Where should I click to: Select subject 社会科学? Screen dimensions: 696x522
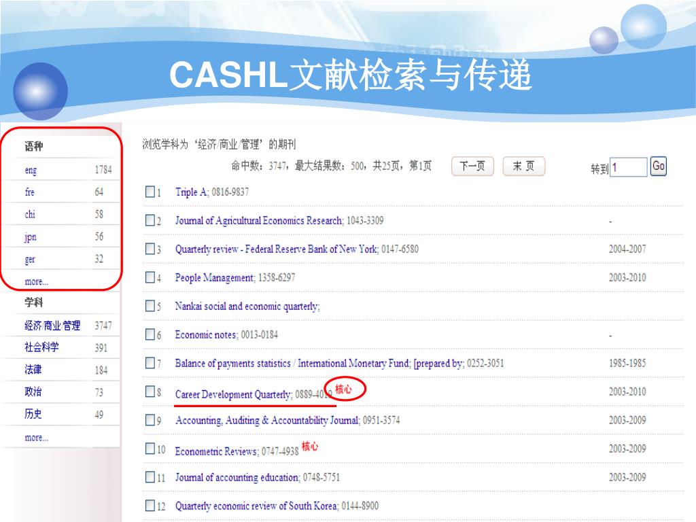41,347
